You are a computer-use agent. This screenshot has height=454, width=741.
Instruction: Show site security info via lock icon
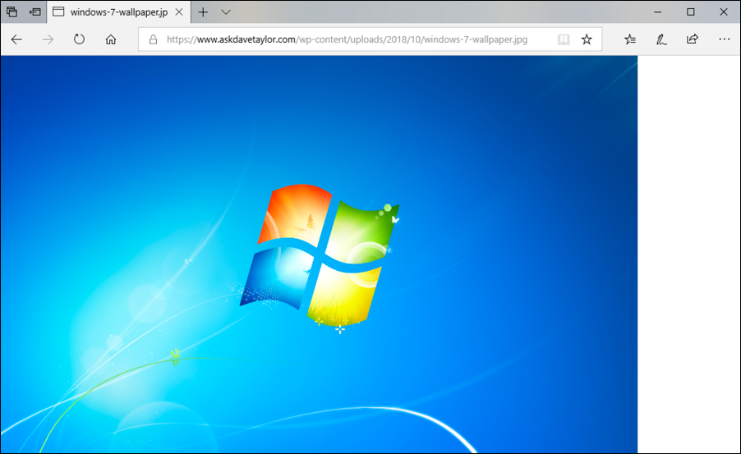click(153, 39)
